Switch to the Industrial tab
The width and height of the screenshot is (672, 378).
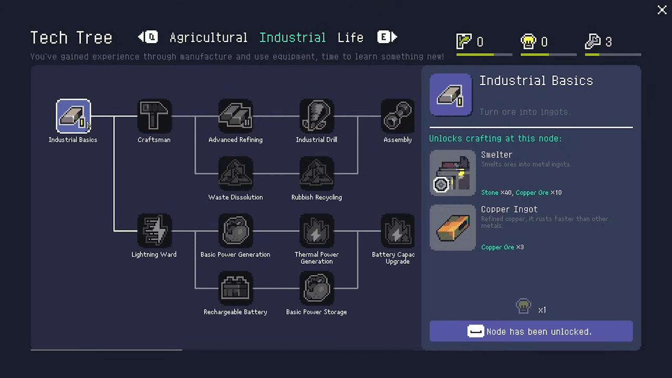(x=292, y=37)
